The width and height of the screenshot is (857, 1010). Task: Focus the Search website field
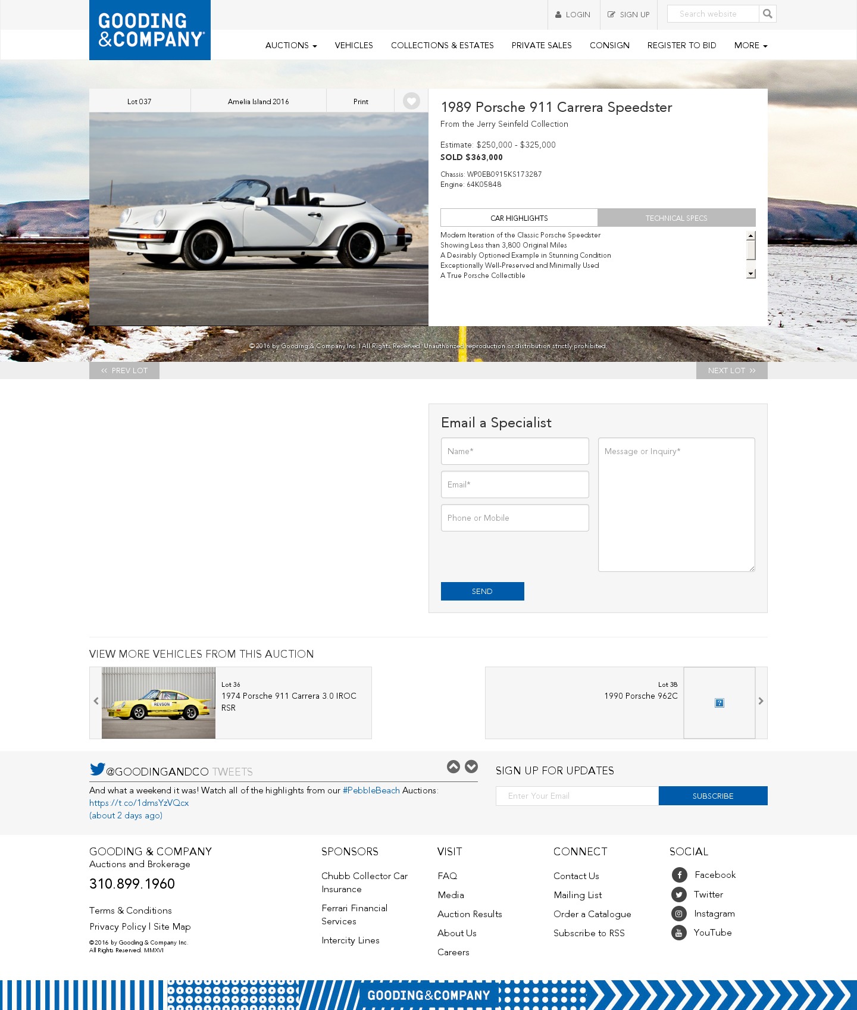tap(714, 14)
